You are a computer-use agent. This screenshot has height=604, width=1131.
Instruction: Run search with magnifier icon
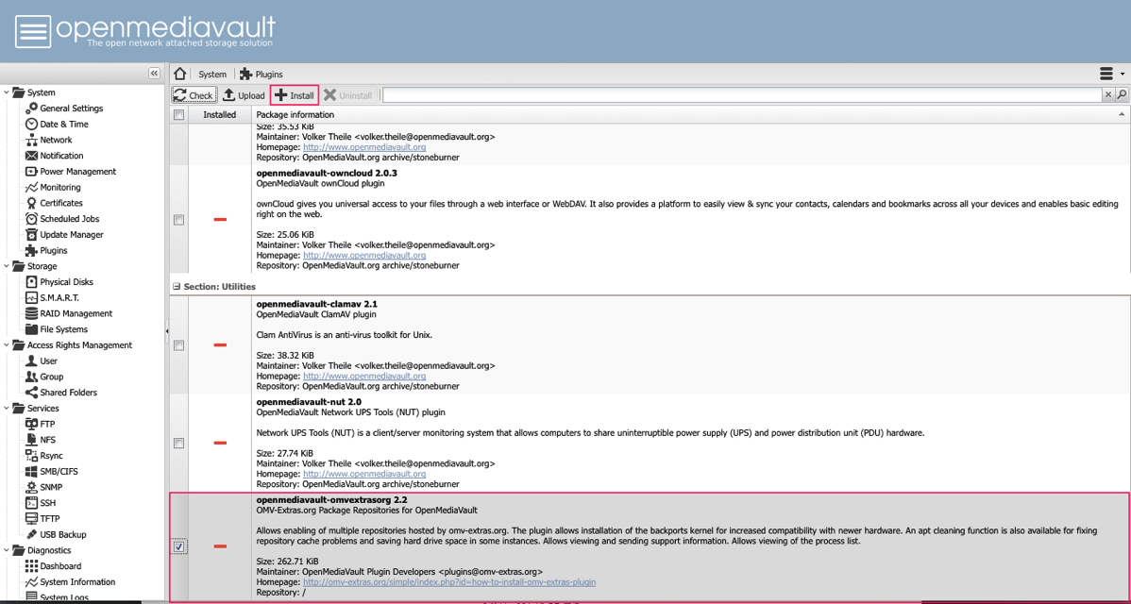click(x=1122, y=95)
